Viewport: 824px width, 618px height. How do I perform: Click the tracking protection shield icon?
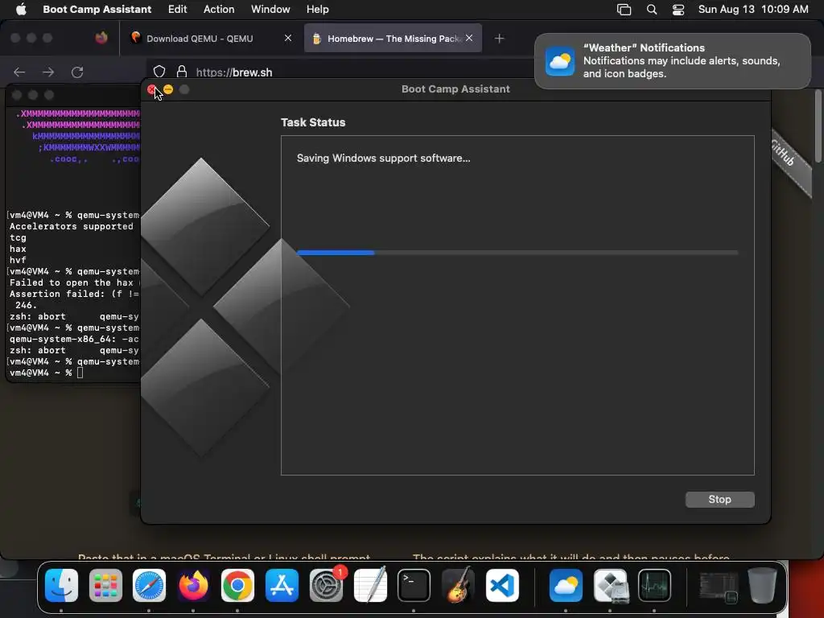tap(159, 72)
